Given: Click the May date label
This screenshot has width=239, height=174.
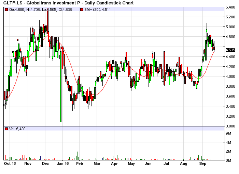Looking at the screenshot, I should (131, 163).
